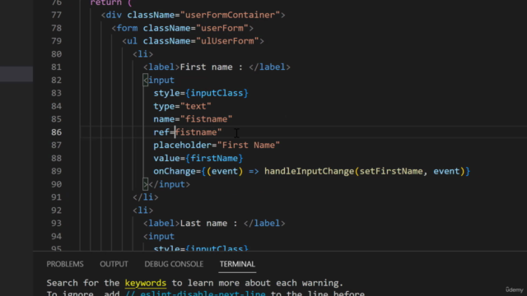
Task: Click handleInputChange function call
Action: coord(310,171)
